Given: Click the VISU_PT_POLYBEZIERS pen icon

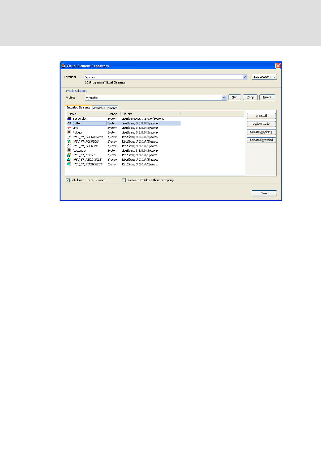Looking at the screenshot, I should (x=69, y=137).
